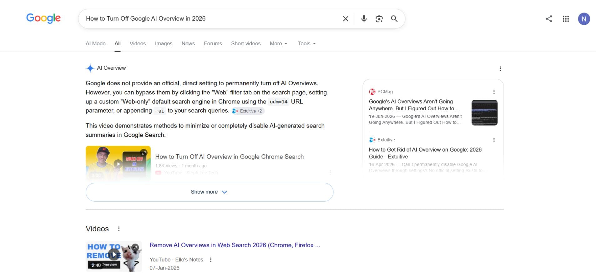Switch to the Short videos tab
Screen dimensions: 596x276
(x=246, y=43)
